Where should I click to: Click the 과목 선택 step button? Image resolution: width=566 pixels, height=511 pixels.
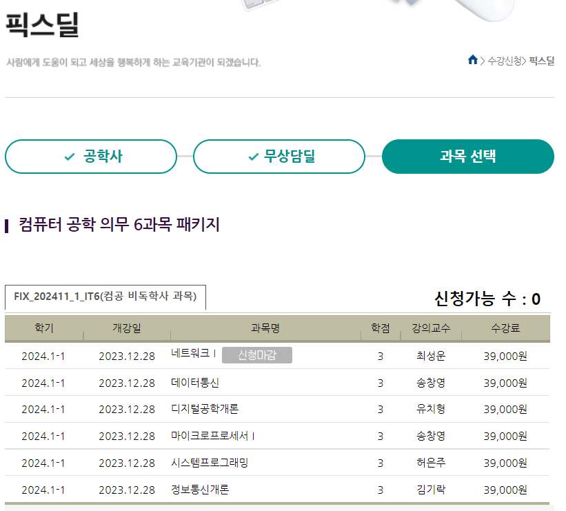click(x=468, y=157)
